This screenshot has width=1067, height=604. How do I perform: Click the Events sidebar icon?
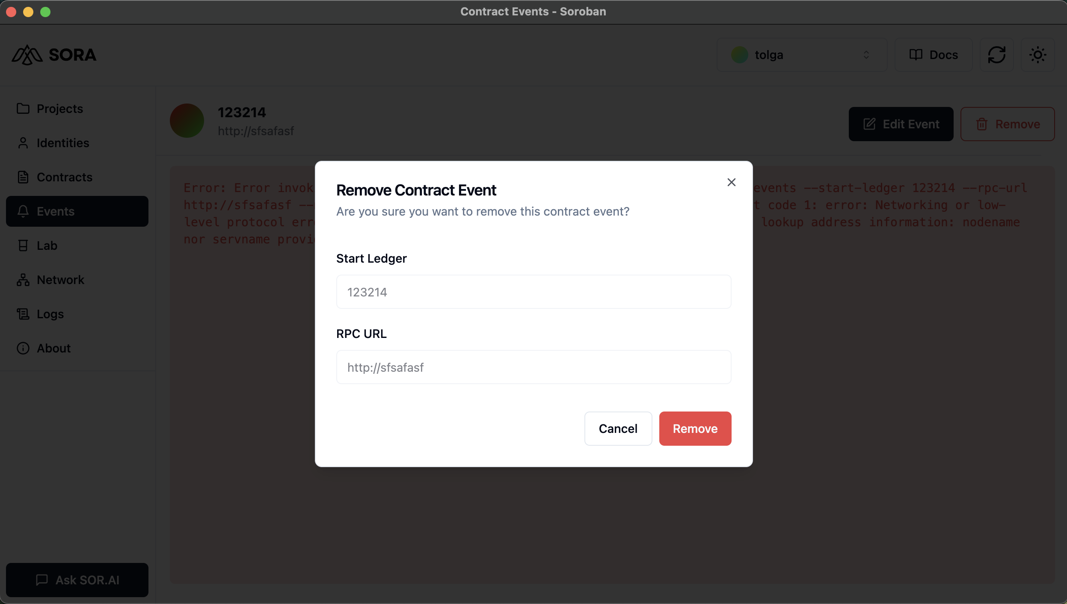[x=23, y=211]
